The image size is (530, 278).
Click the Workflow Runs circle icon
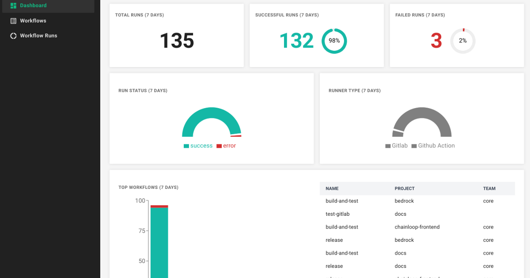tap(13, 36)
